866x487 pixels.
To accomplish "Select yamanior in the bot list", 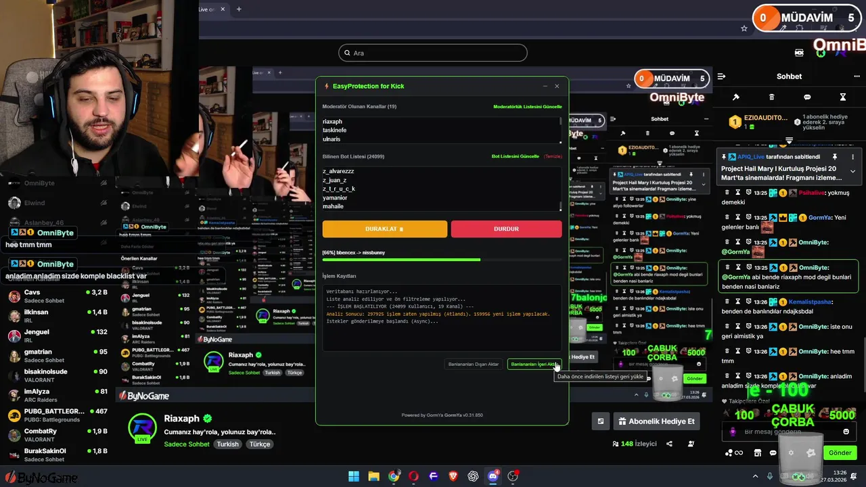I will click(335, 198).
